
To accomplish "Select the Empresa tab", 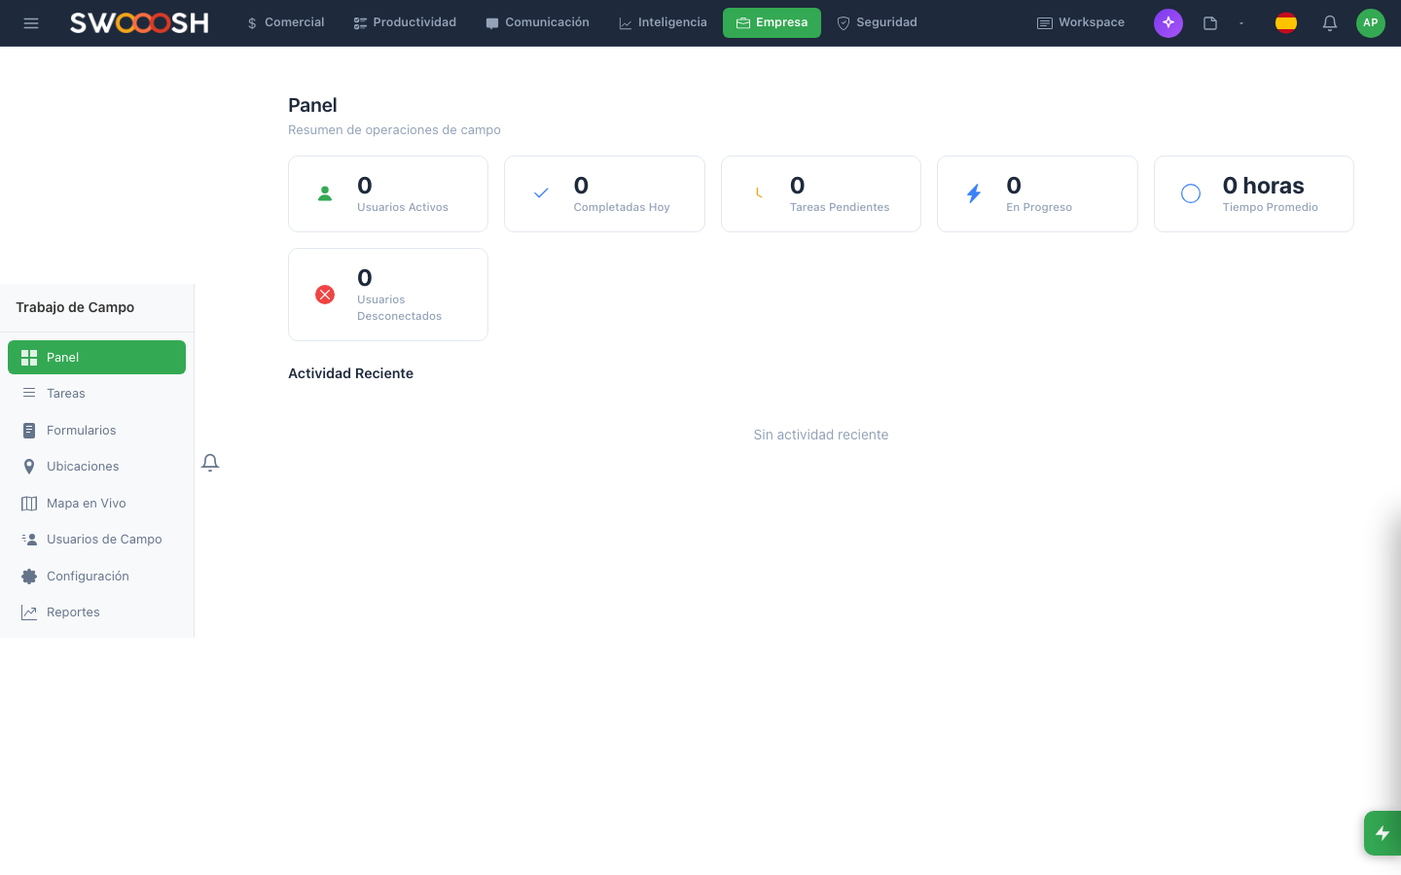I will [772, 23].
